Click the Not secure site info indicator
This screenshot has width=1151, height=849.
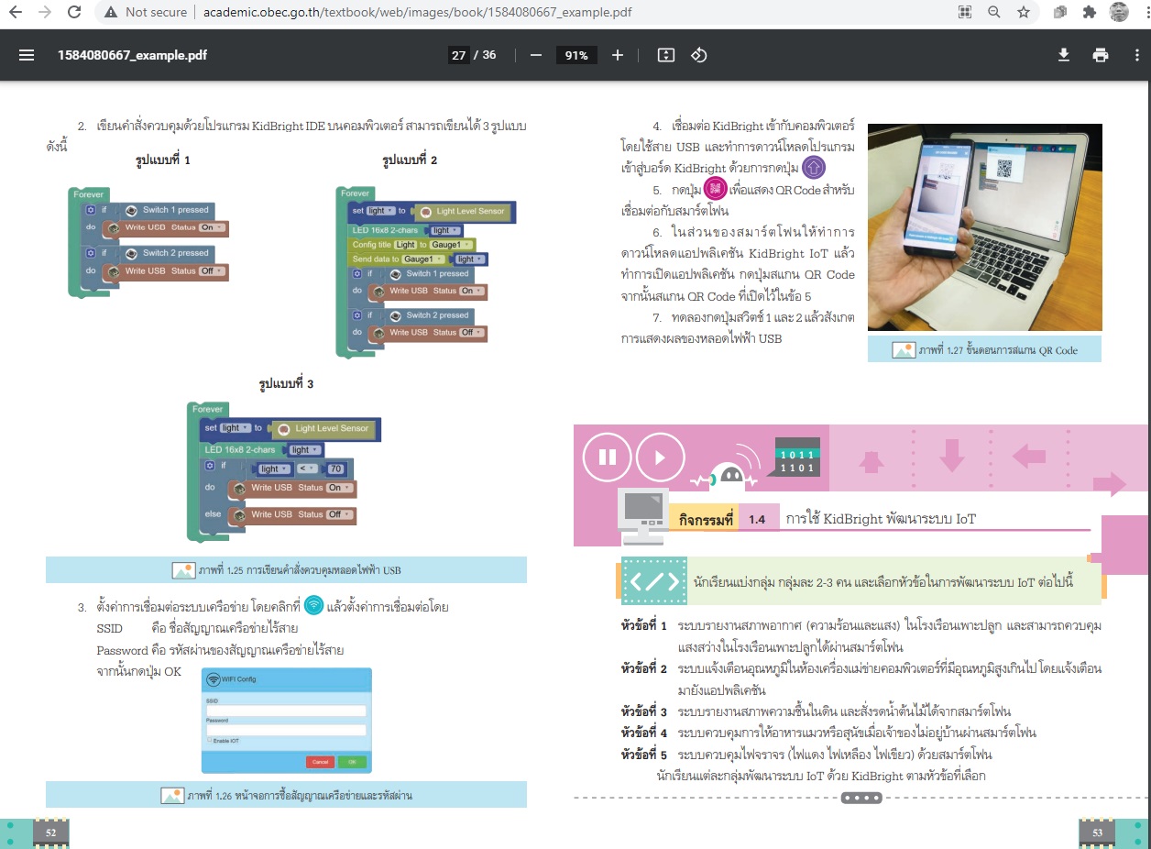tap(147, 13)
